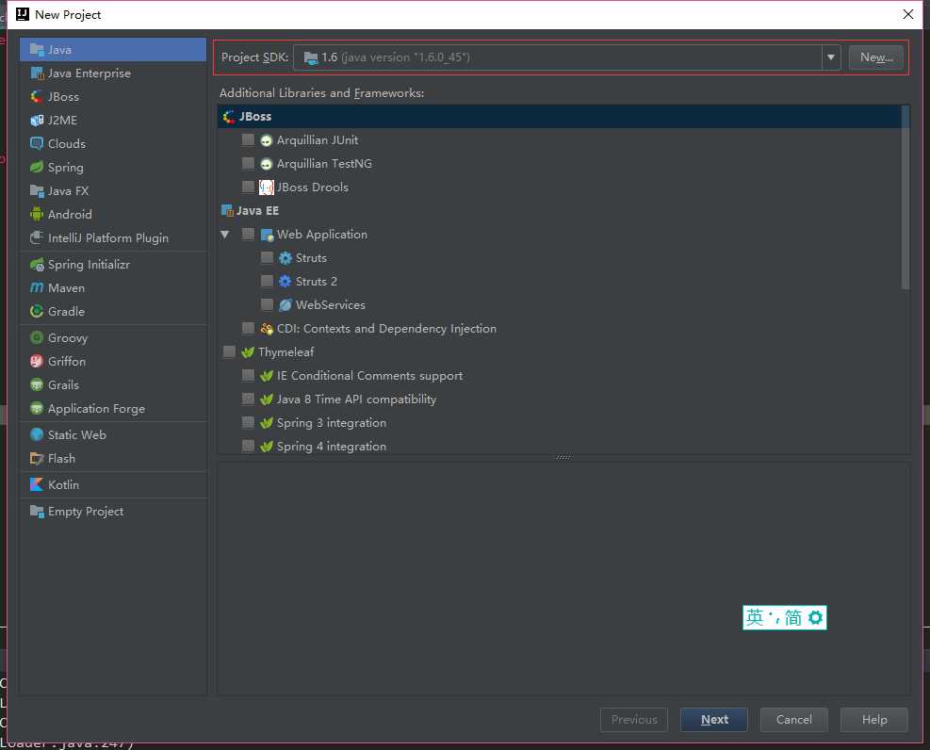Image resolution: width=930 pixels, height=750 pixels.
Task: Use the frameworks list vertical scrollbar
Action: 906,198
